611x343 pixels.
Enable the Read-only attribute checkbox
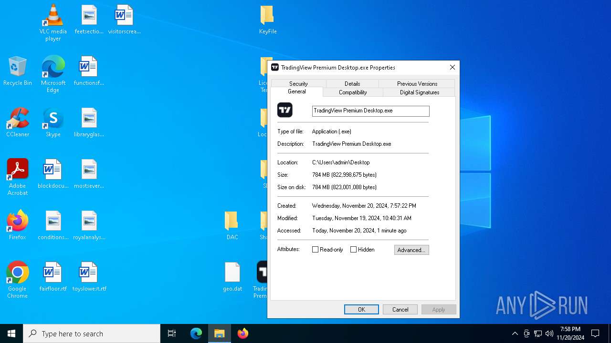click(x=315, y=250)
